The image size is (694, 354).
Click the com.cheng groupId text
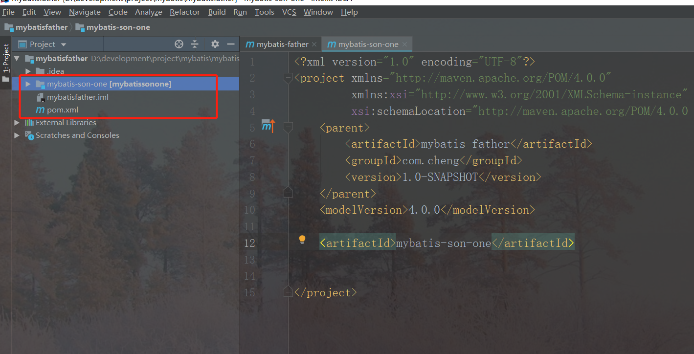click(x=431, y=160)
